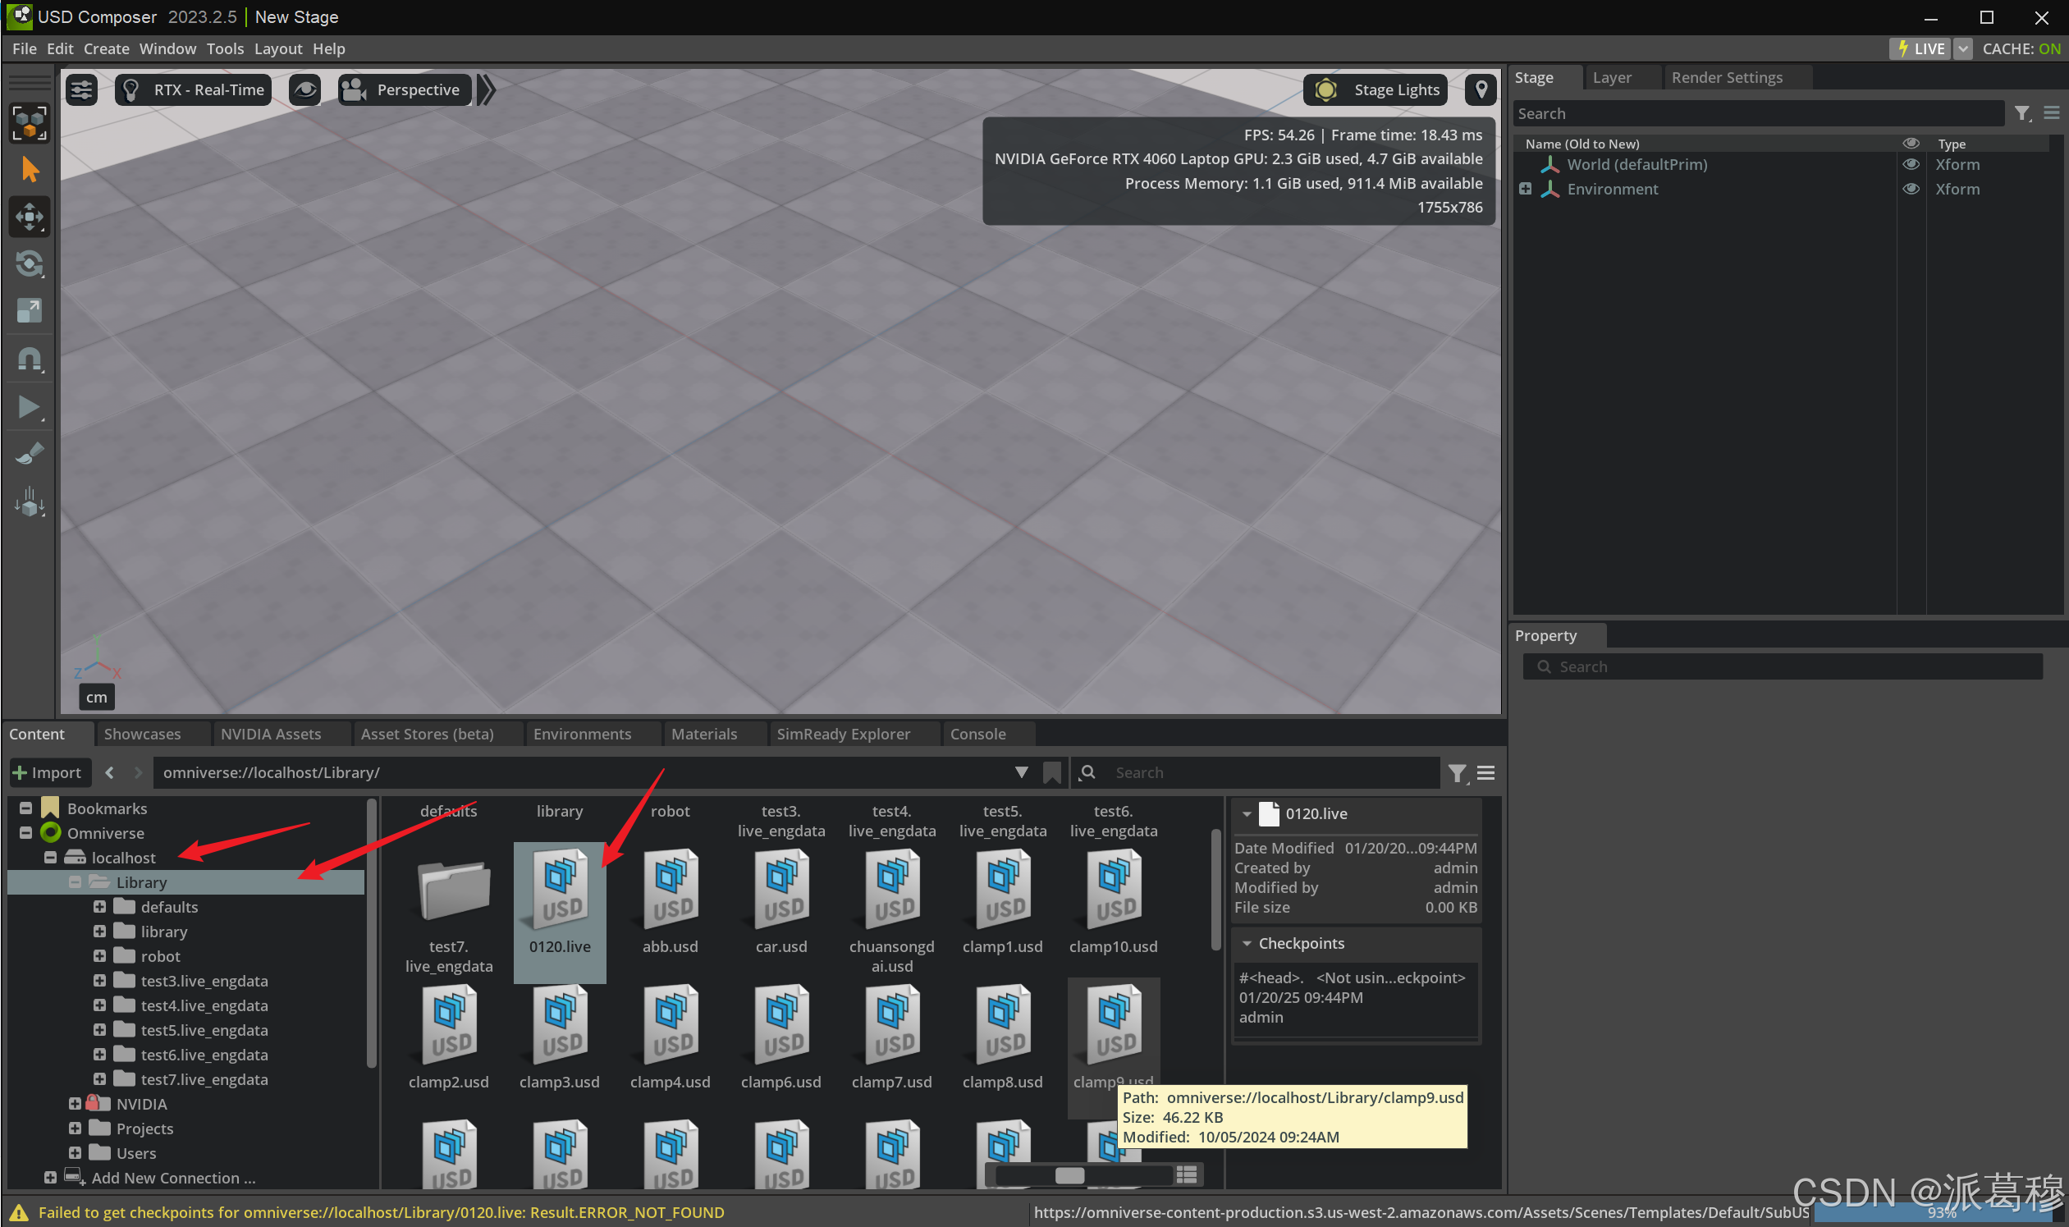The image size is (2069, 1227).
Task: Hide the Environment Xform in the Stage panel
Action: pos(1911,189)
